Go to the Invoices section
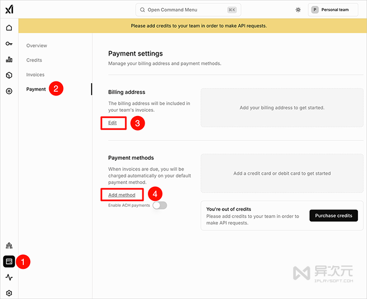 point(36,75)
